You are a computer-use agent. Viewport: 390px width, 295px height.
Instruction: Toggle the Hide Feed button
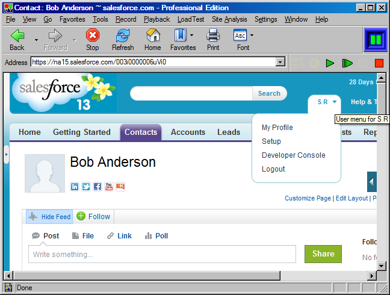[x=49, y=217]
